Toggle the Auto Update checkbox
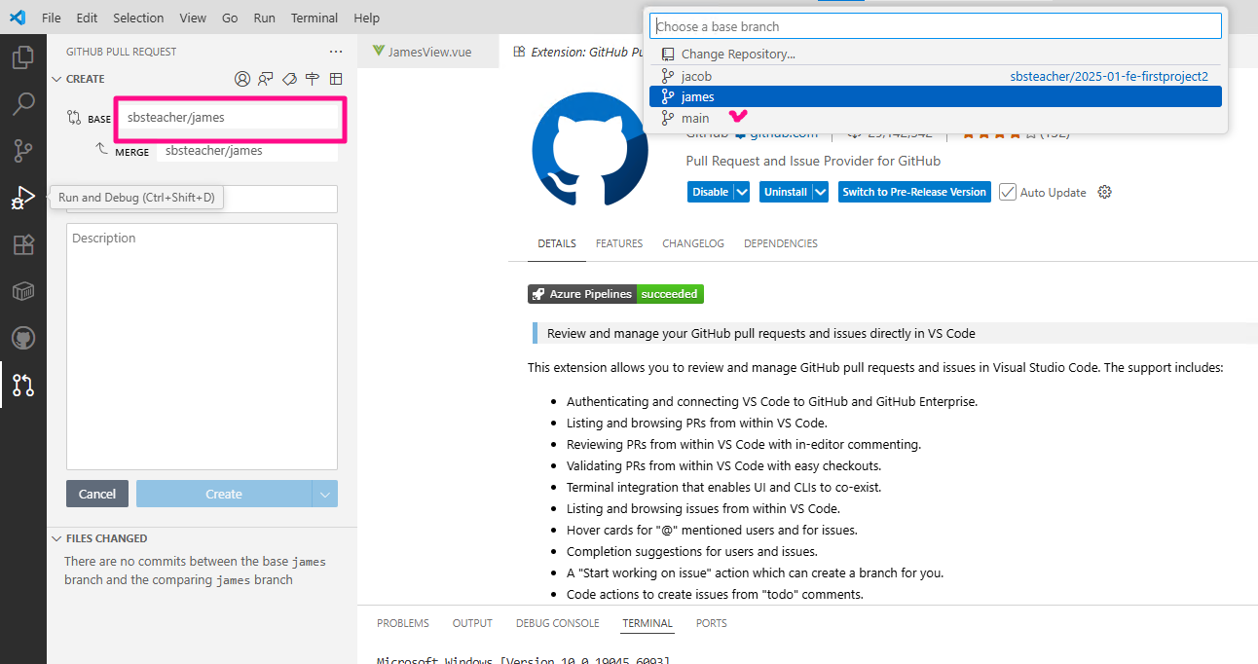This screenshot has height=664, width=1258. (1008, 192)
